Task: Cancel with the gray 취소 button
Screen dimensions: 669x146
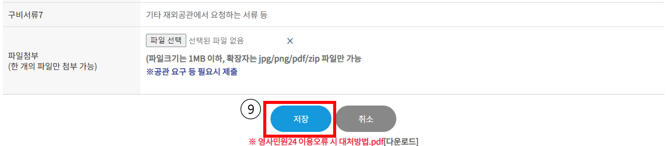Action: click(366, 119)
